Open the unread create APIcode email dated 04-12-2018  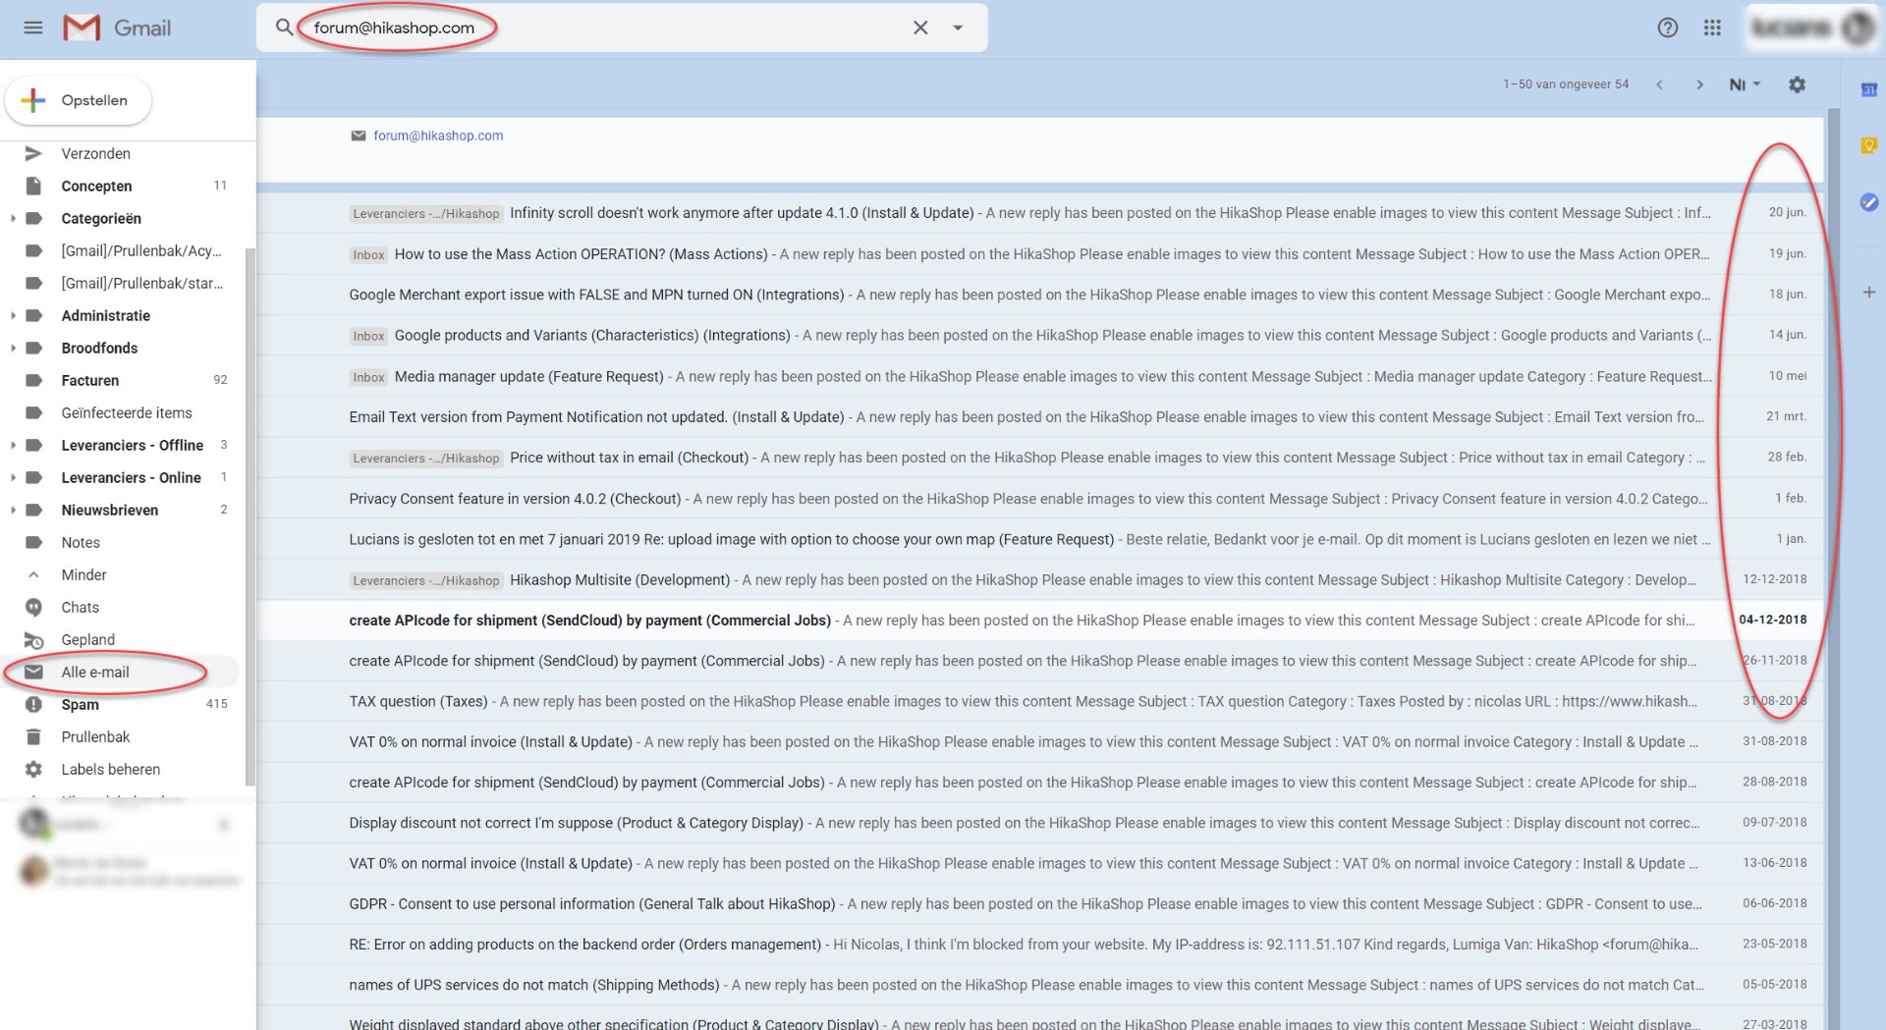click(1039, 621)
